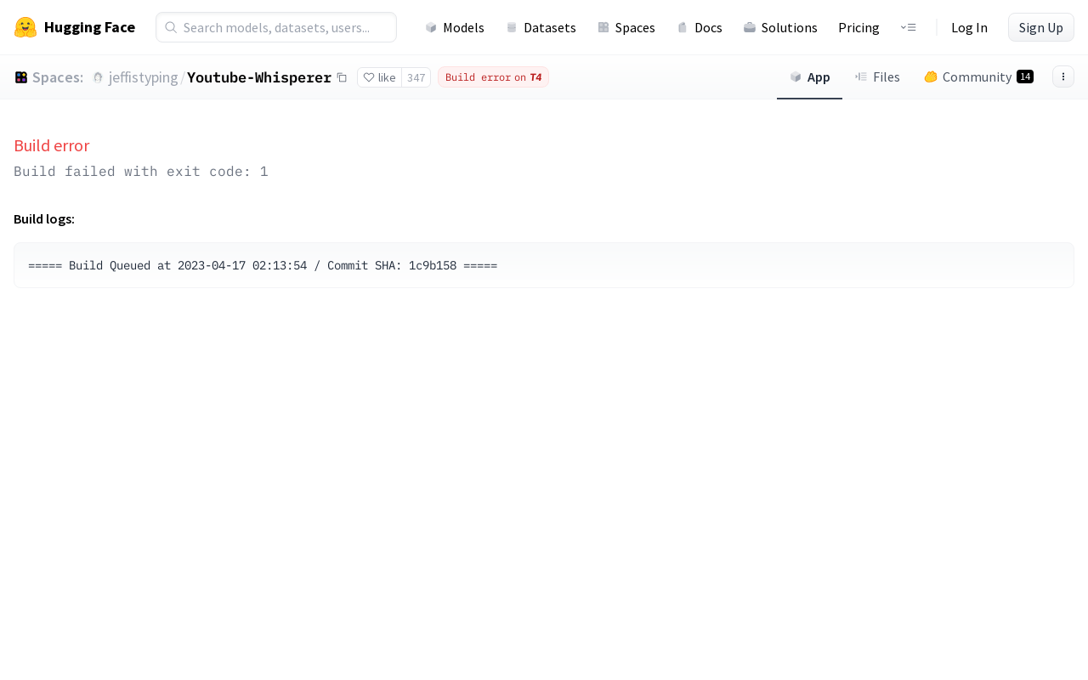Click the Log In link

969,27
